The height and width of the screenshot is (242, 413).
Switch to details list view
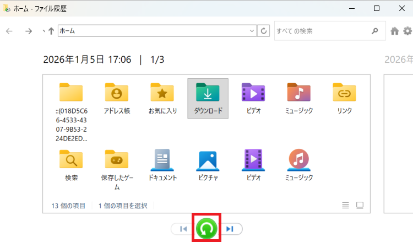(x=345, y=205)
